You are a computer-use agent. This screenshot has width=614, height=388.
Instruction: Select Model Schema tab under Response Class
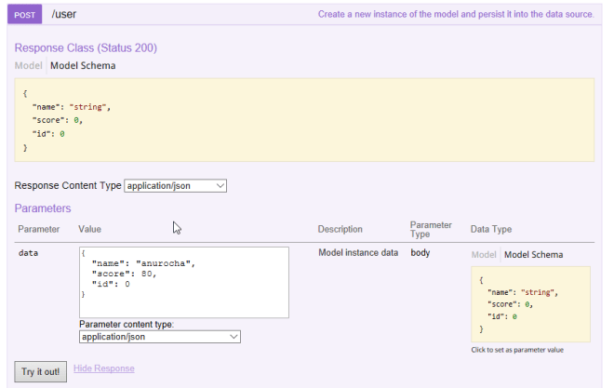pos(84,66)
